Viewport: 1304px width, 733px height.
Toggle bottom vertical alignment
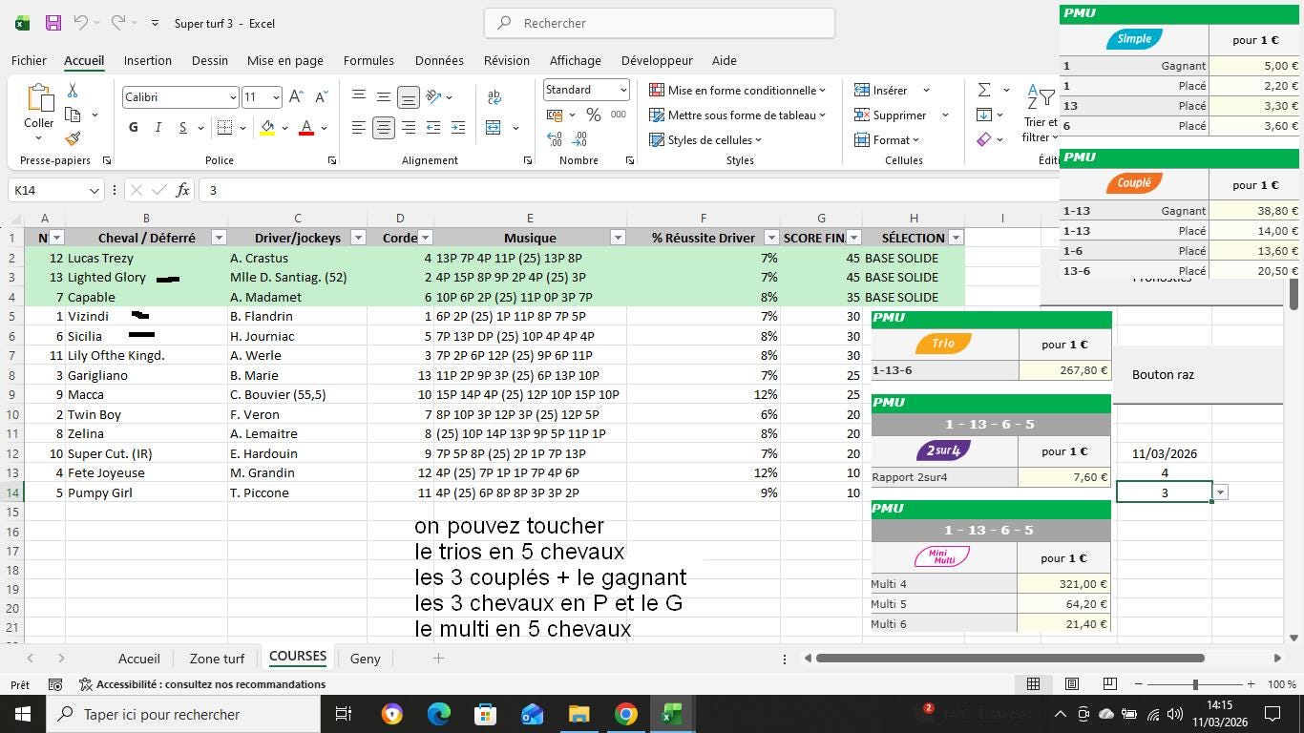[x=409, y=96]
